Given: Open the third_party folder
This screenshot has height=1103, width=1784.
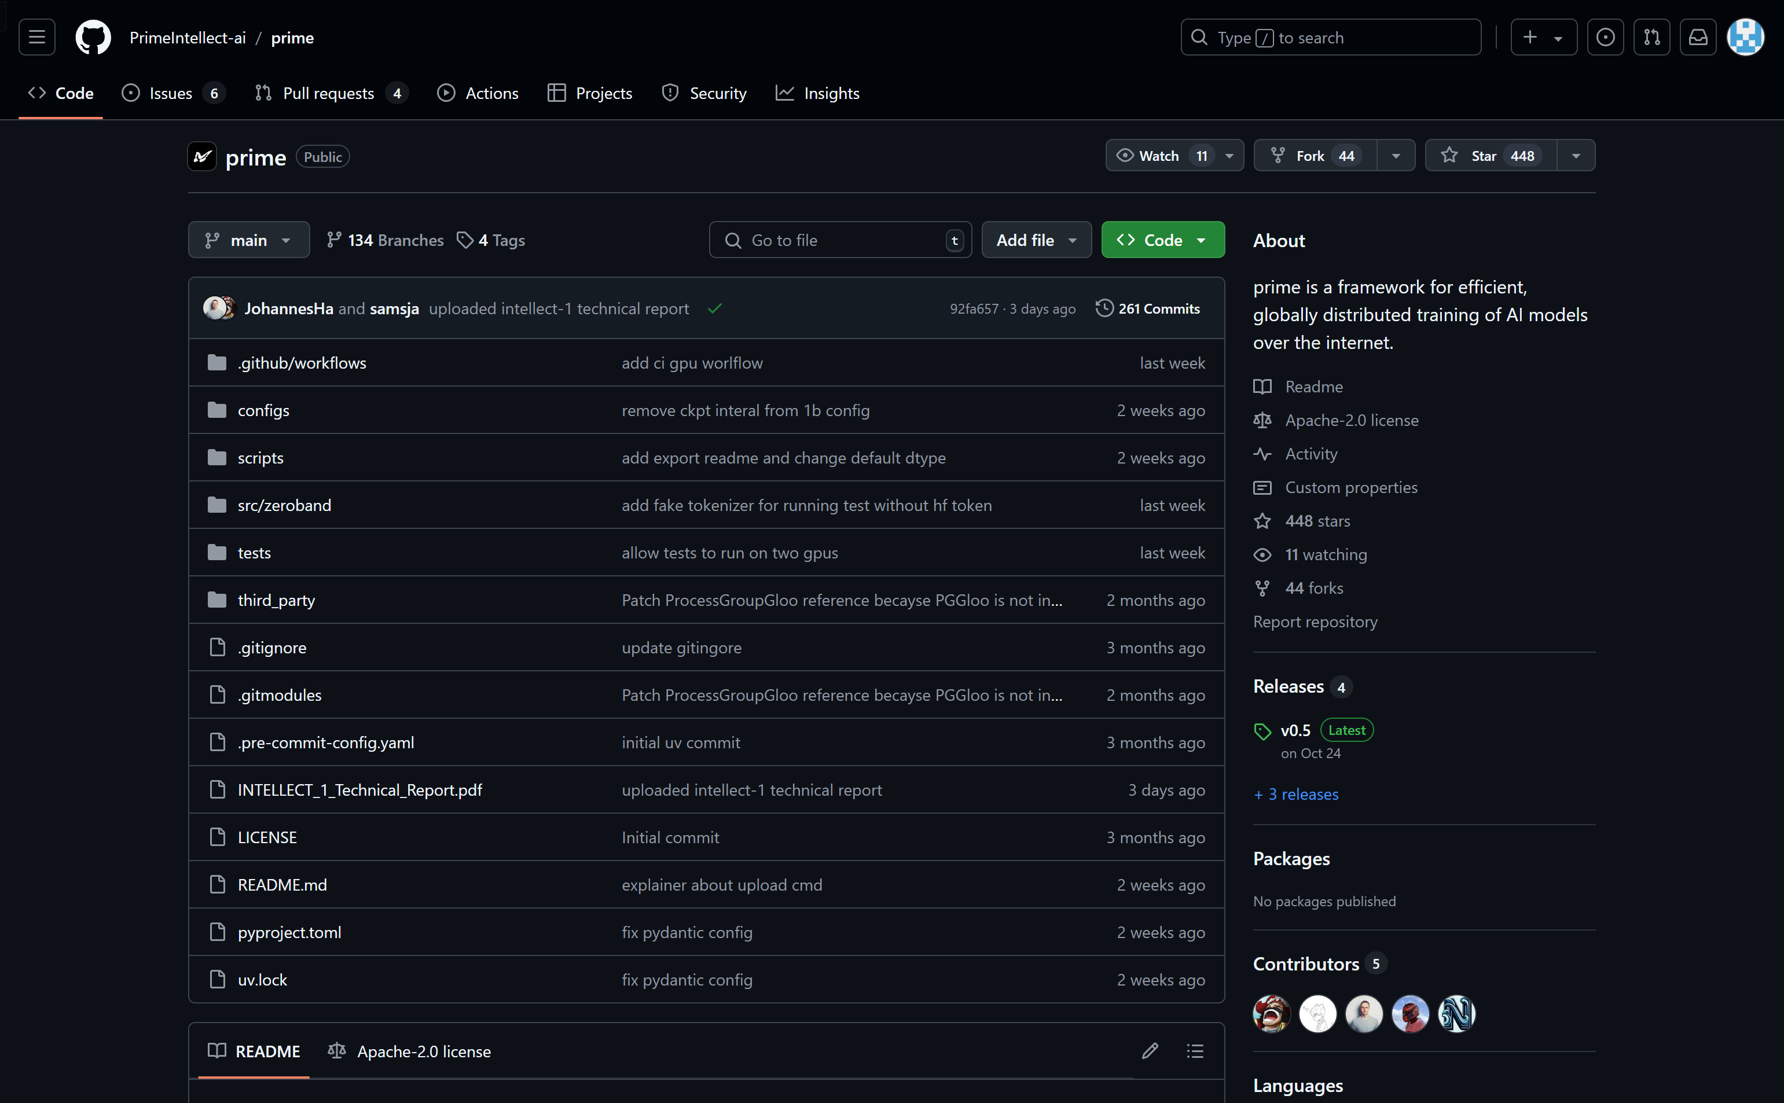Looking at the screenshot, I should click(277, 600).
